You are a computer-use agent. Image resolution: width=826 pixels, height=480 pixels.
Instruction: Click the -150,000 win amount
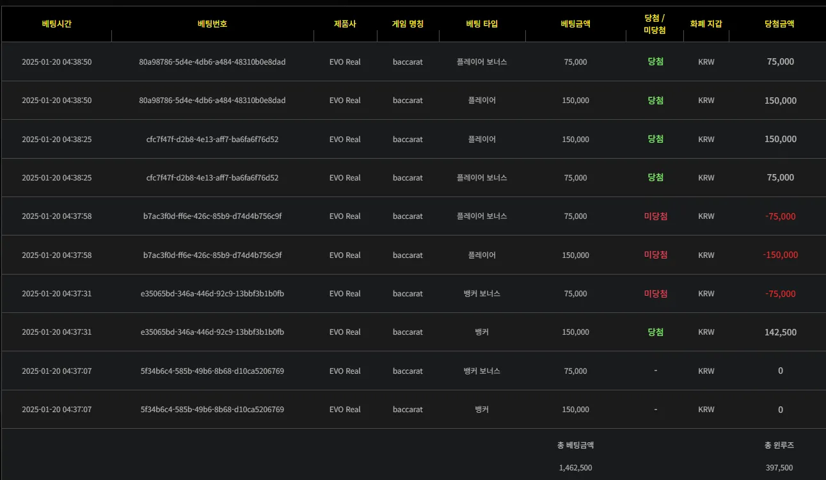tap(781, 255)
